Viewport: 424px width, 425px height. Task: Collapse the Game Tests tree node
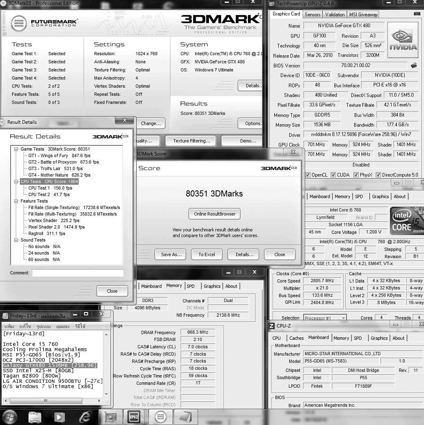(x=16, y=149)
